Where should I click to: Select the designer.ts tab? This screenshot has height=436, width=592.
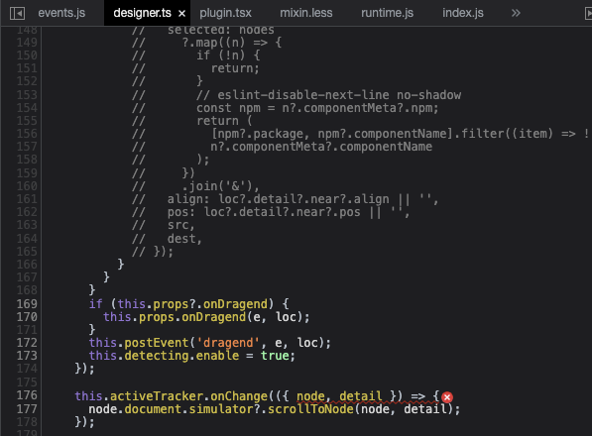(142, 13)
